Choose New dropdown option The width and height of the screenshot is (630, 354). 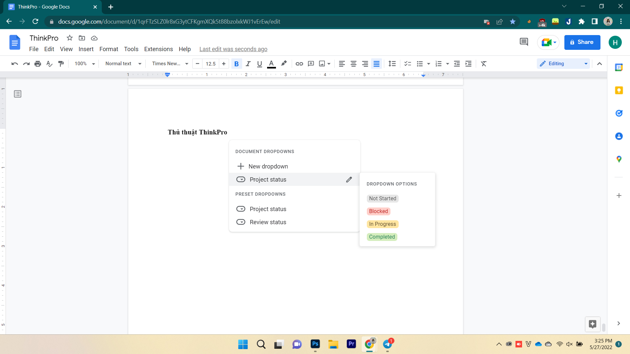[294, 166]
